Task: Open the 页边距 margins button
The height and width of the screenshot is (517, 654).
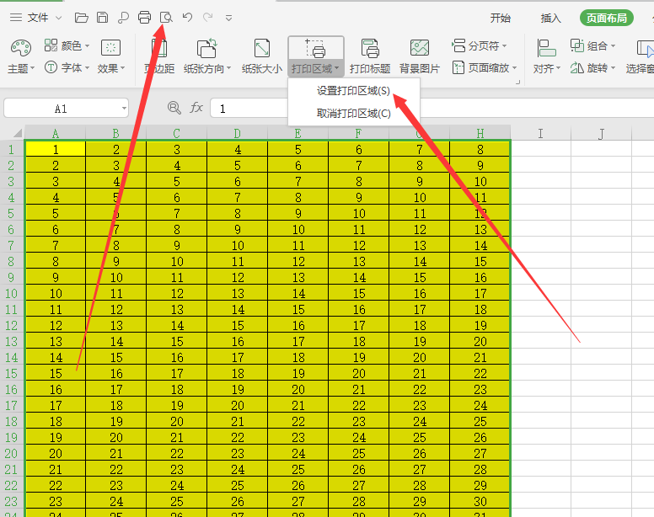Action: coord(159,56)
